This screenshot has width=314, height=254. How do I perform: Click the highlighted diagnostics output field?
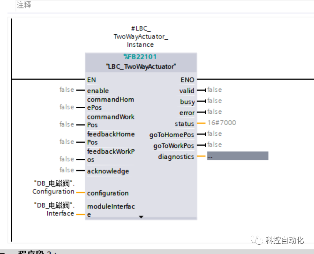tap(238, 156)
